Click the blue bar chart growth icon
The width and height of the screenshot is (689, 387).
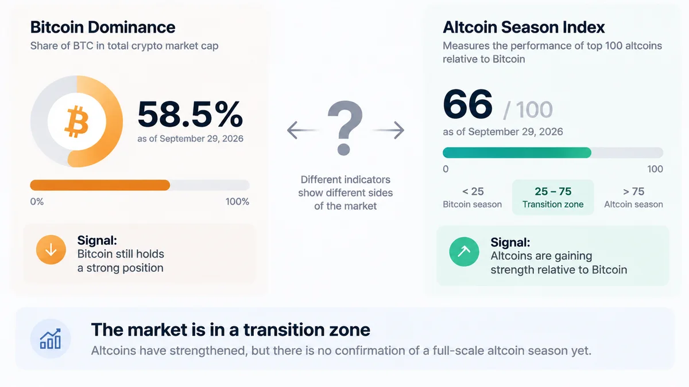pos(51,338)
